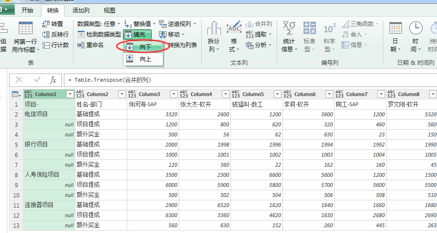Screen dimensions: 437x233
Task: Click the Replace Values (替换值) icon
Action: 128,24
